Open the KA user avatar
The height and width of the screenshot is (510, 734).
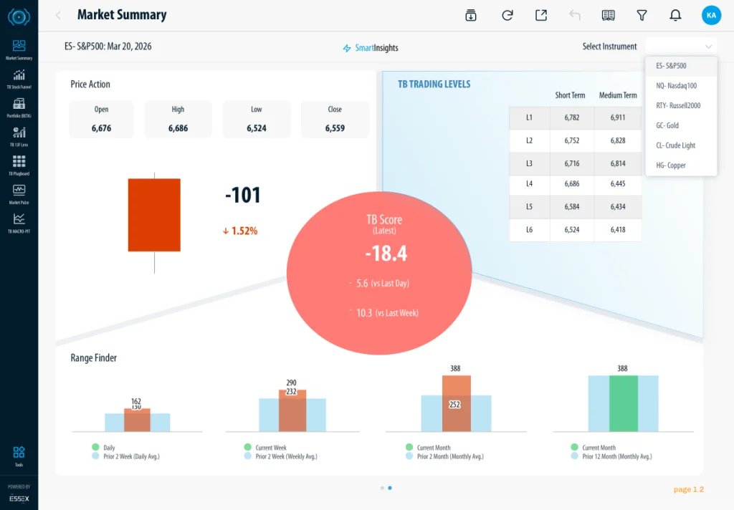coord(711,15)
